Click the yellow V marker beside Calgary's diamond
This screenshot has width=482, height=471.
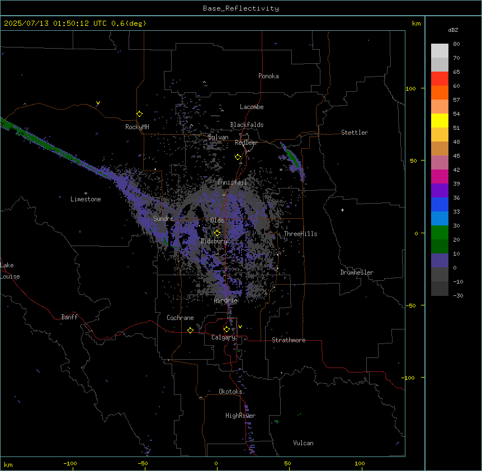coord(240,327)
